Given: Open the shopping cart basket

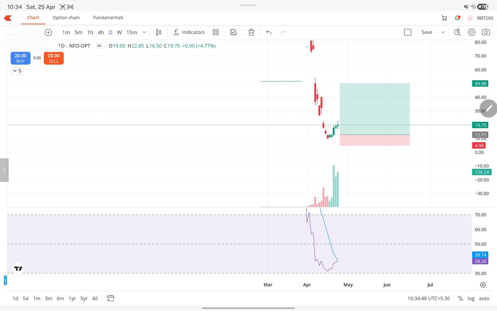Looking at the screenshot, I should point(444,18).
